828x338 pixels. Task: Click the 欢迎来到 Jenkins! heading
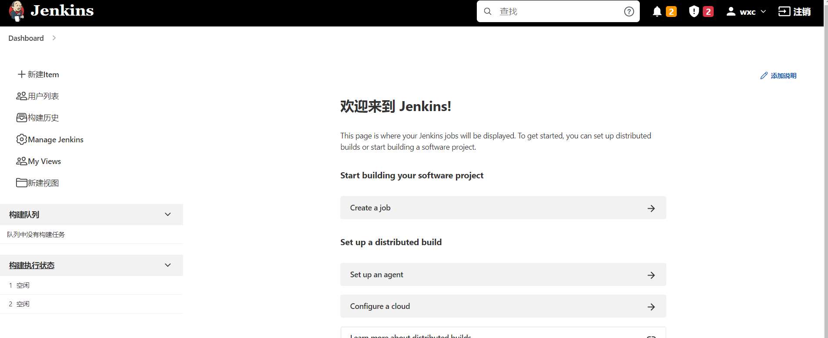tap(396, 106)
